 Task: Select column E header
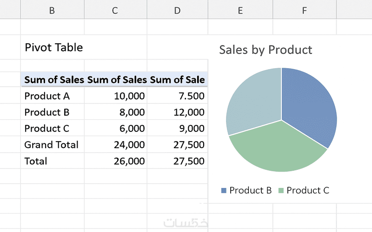(x=240, y=10)
